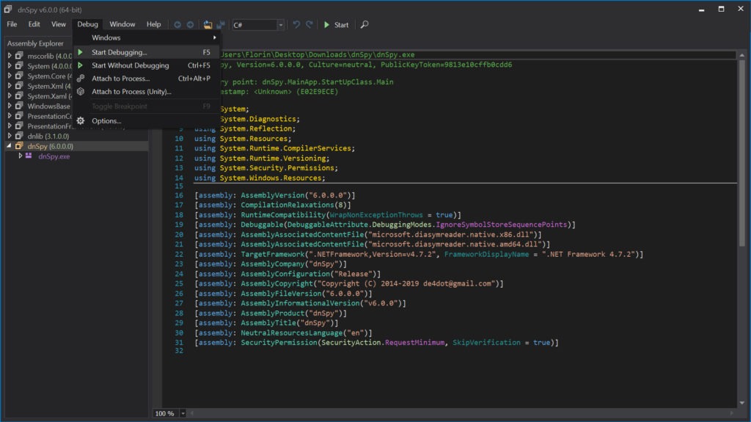751x422 pixels.
Task: Click the Assembly Explorer panel title
Action: 35,43
